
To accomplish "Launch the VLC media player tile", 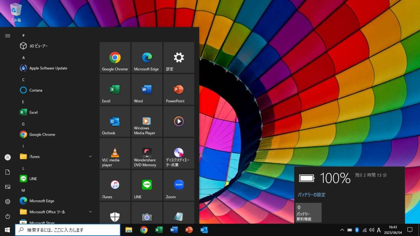I will [115, 153].
